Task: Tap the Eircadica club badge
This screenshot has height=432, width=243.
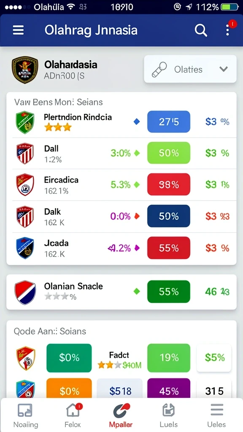Action: pyautogui.click(x=25, y=185)
